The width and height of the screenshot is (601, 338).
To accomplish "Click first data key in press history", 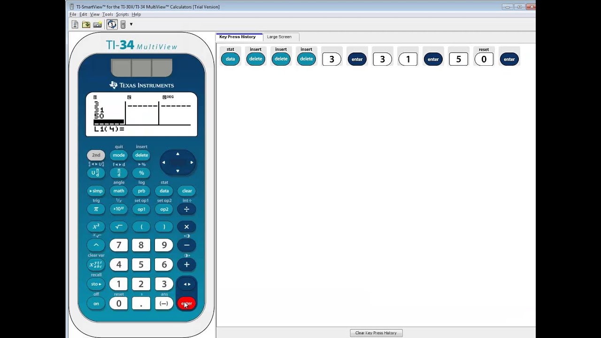I will [x=230, y=59].
